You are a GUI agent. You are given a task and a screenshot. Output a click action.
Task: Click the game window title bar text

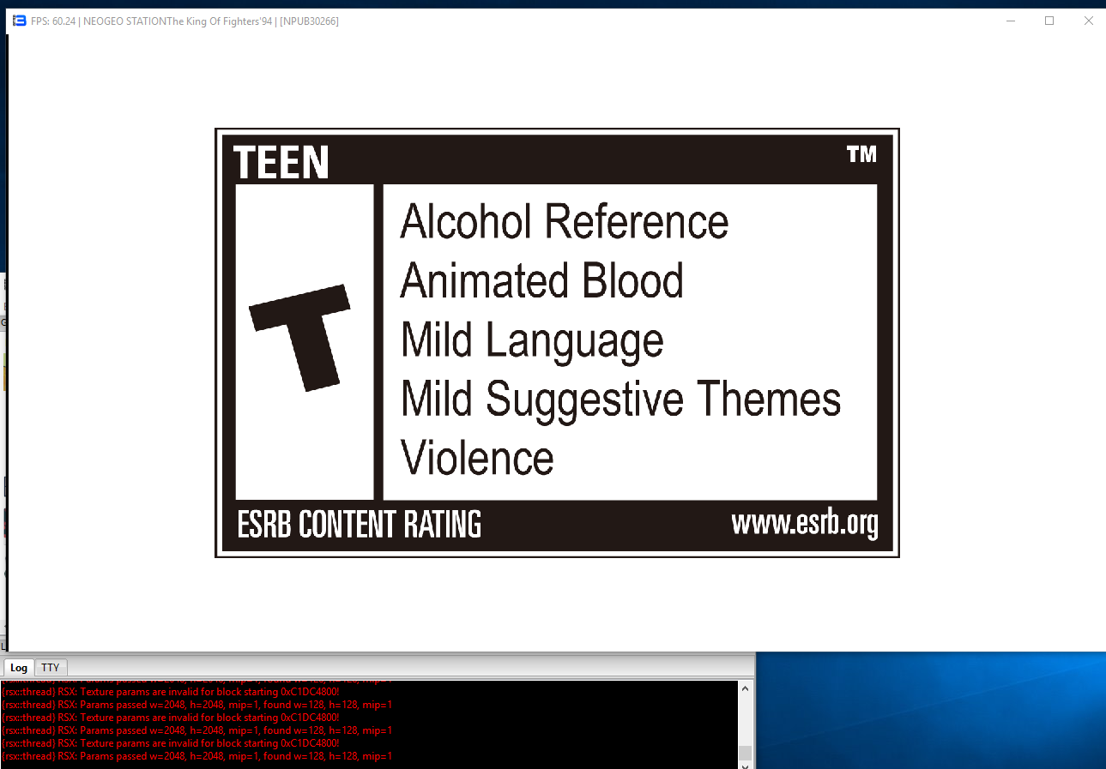pyautogui.click(x=184, y=21)
